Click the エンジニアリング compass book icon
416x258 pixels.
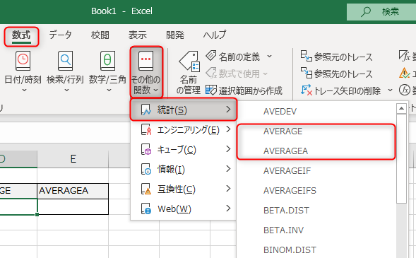click(x=146, y=129)
